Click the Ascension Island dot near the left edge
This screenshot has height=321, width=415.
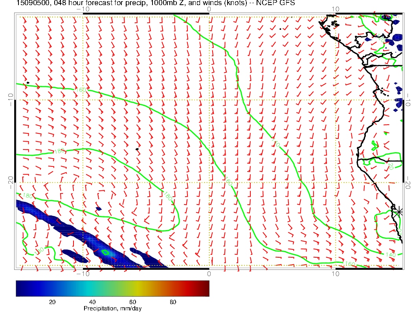coord(28,83)
